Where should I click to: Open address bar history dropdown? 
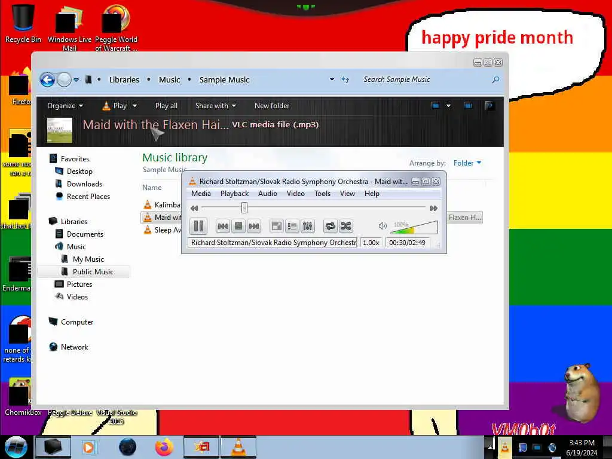332,79
